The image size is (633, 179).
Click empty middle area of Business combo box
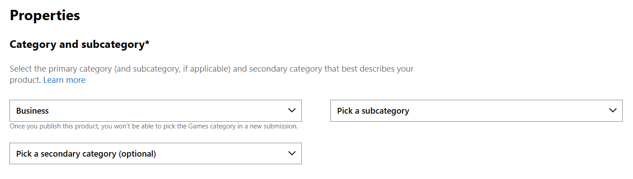(x=170, y=111)
